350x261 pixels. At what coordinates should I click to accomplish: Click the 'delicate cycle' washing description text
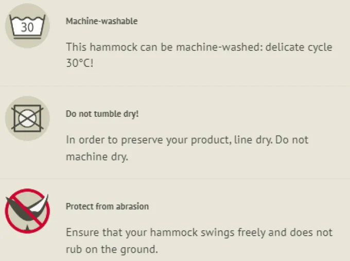[x=299, y=47]
